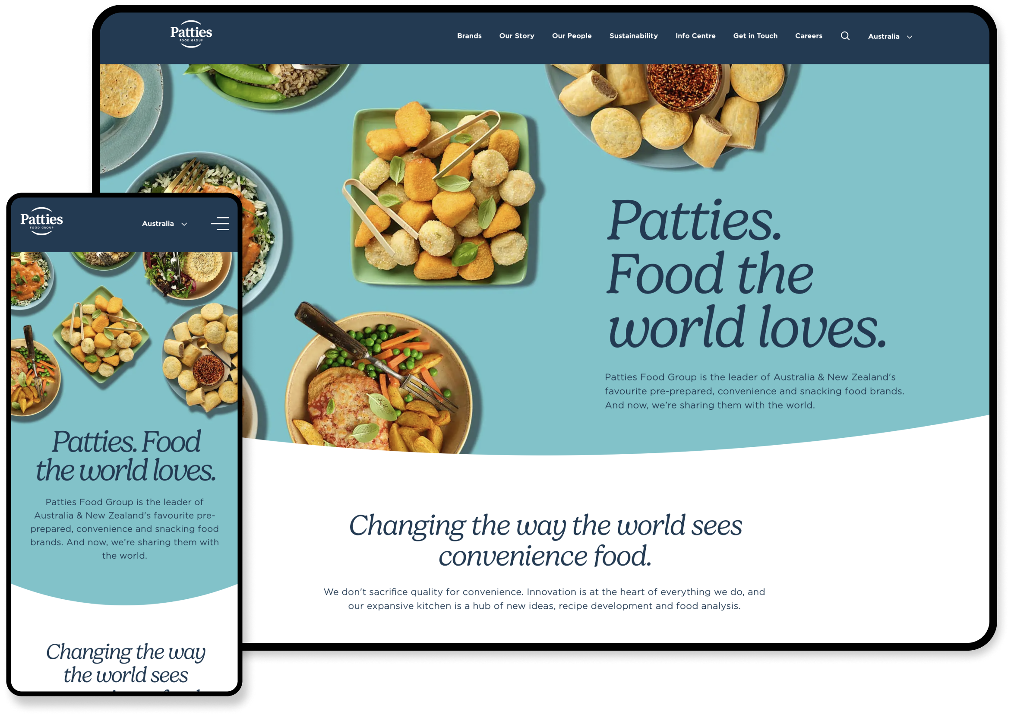Screen dimensions: 1011x718
Task: Open the search magnifier icon
Action: (x=845, y=36)
